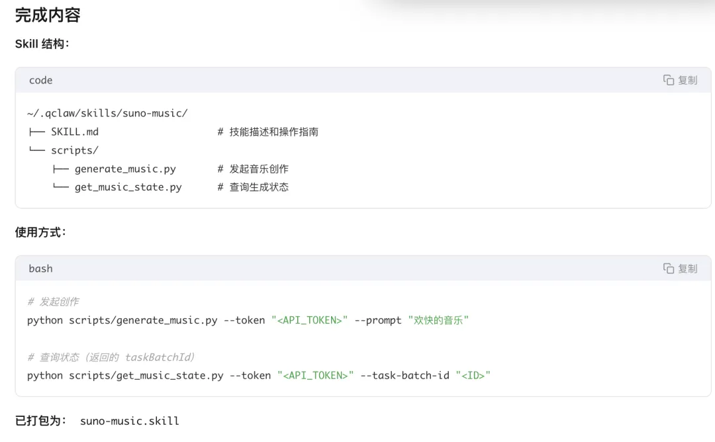This screenshot has width=715, height=442.
Task: Click the 技能描述和操作指南 comment text
Action: [x=273, y=132]
